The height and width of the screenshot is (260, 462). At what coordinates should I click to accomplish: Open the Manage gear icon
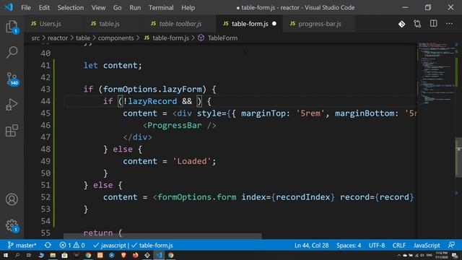(x=12, y=225)
